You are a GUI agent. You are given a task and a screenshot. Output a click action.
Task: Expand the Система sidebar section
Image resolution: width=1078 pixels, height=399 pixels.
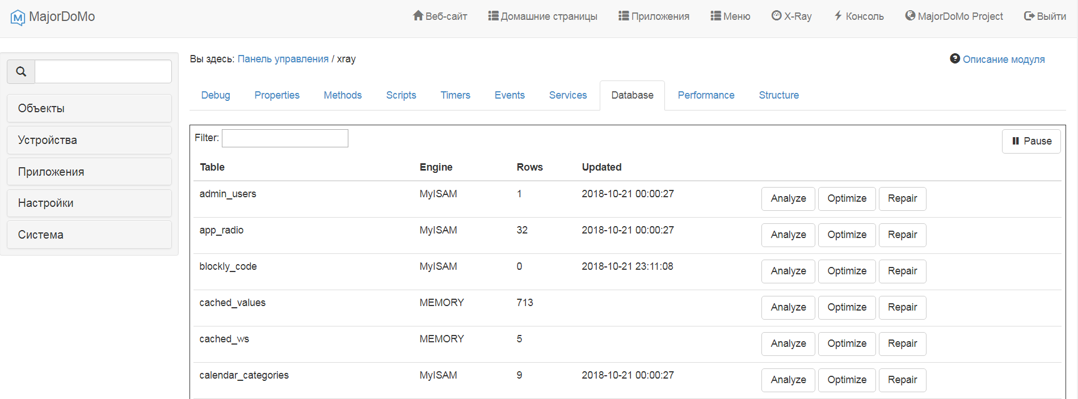tap(89, 235)
